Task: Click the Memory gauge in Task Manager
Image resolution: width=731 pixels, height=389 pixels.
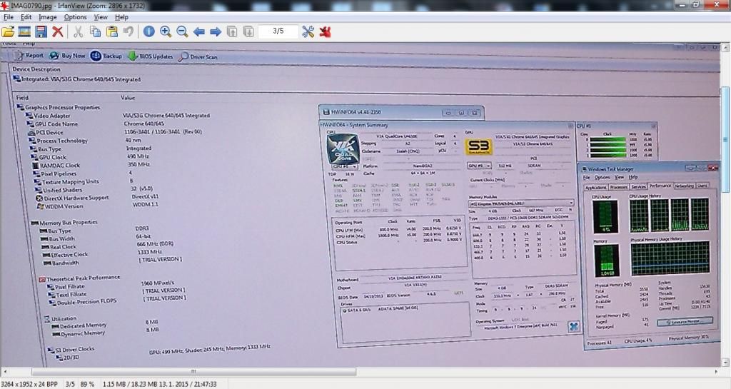Action: point(606,261)
